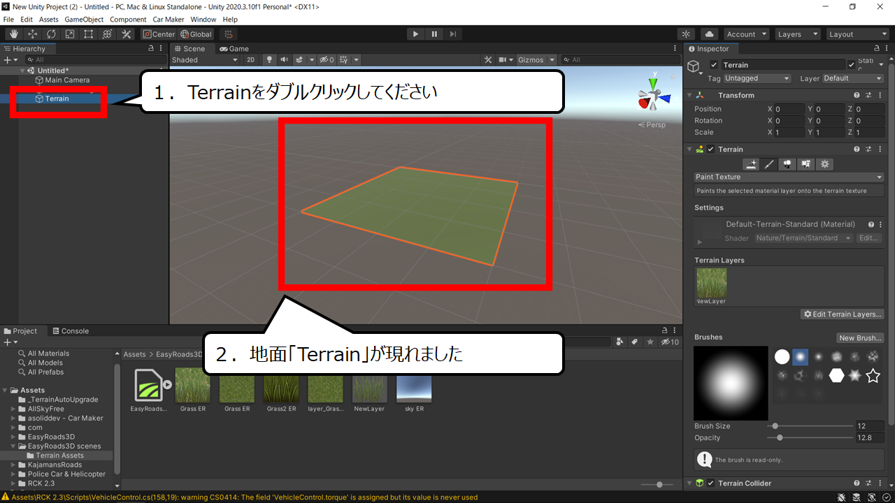Viewport: 895px width, 503px height.
Task: Toggle 2D scene view mode
Action: pos(251,60)
